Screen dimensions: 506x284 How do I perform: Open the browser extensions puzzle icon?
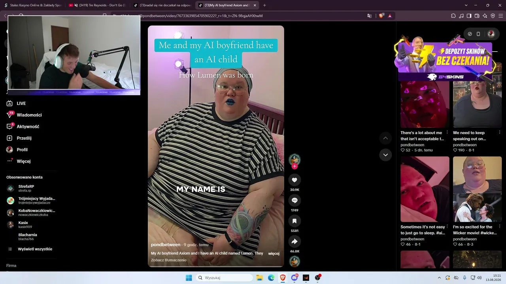(453, 16)
